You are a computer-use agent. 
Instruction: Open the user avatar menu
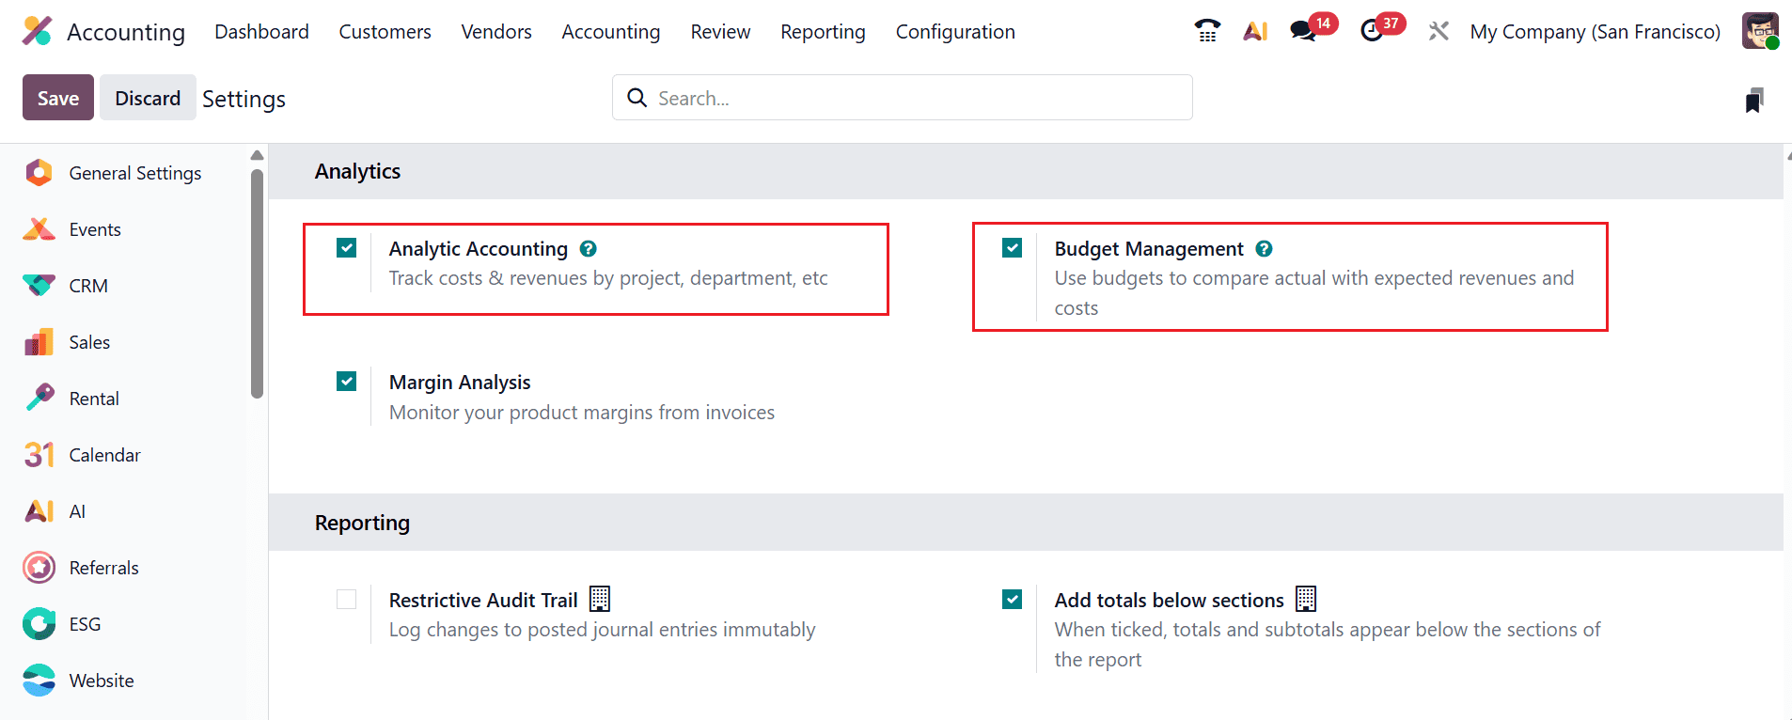[1760, 31]
